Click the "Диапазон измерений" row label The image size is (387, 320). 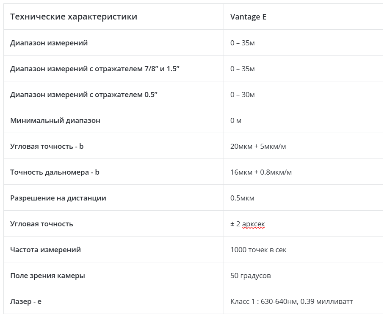tap(49, 43)
